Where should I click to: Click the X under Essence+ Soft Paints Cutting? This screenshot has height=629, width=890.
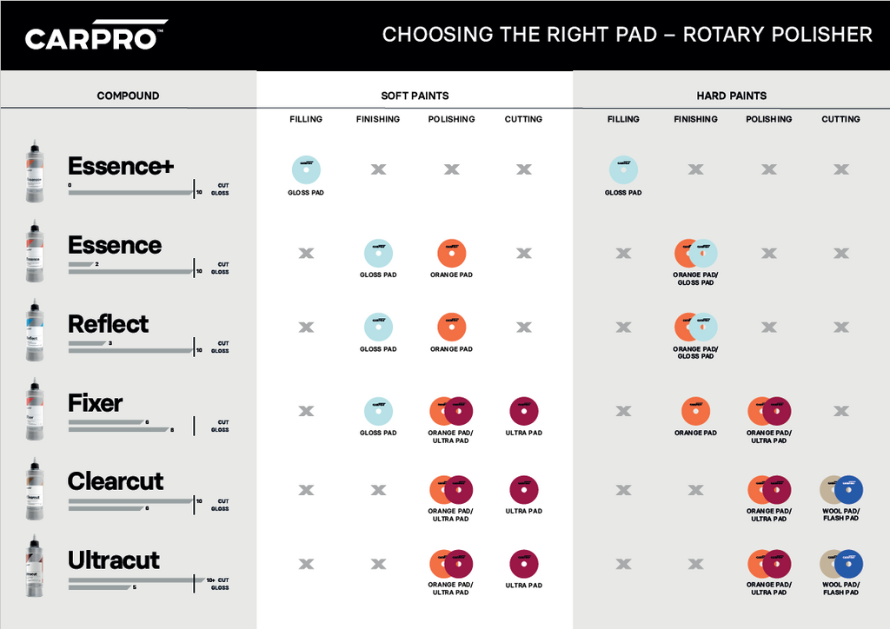pos(524,169)
